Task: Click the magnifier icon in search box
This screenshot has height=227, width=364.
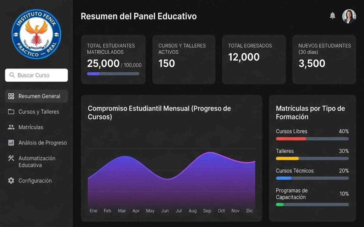Action: point(12,75)
